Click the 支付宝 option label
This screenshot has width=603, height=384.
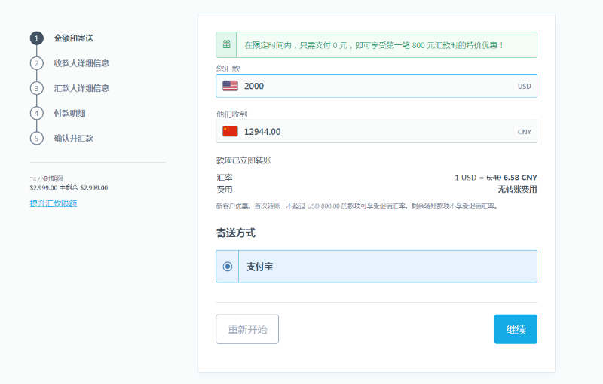260,267
